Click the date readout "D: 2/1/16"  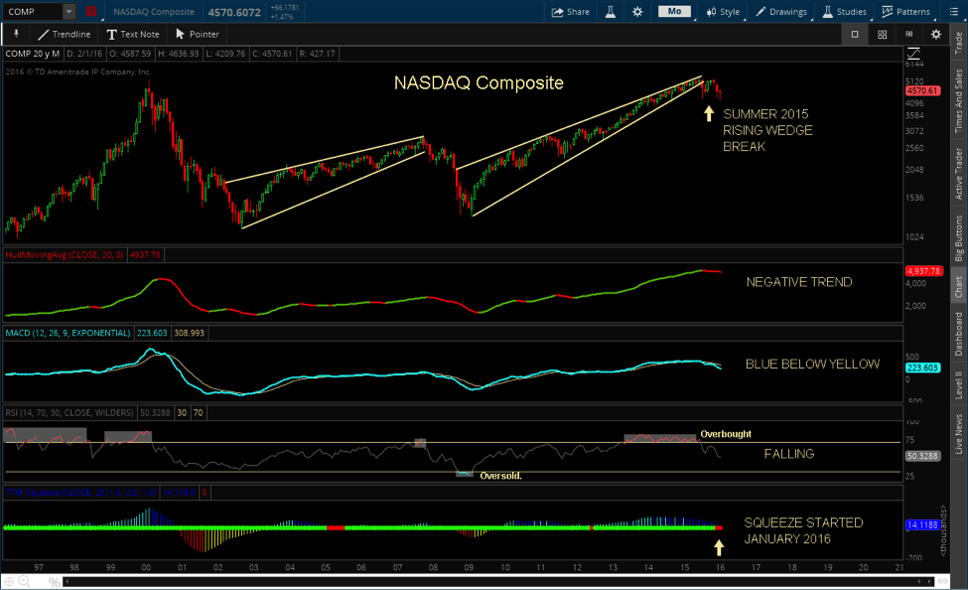(x=84, y=54)
